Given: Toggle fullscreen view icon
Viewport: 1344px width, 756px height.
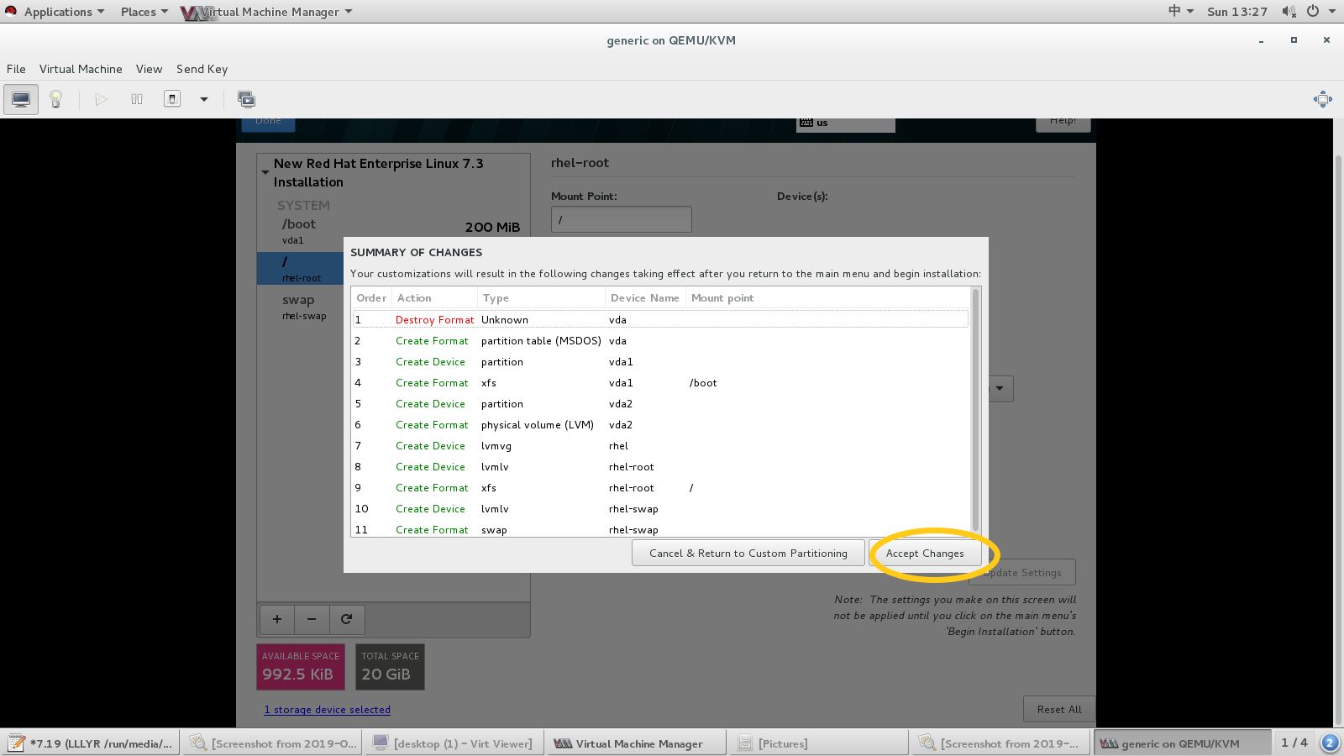Looking at the screenshot, I should pos(1322,99).
